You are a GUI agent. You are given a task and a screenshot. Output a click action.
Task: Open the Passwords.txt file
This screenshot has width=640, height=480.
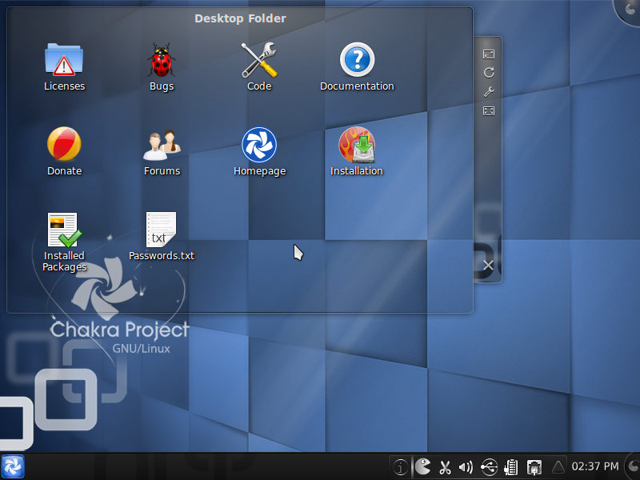[x=162, y=230]
